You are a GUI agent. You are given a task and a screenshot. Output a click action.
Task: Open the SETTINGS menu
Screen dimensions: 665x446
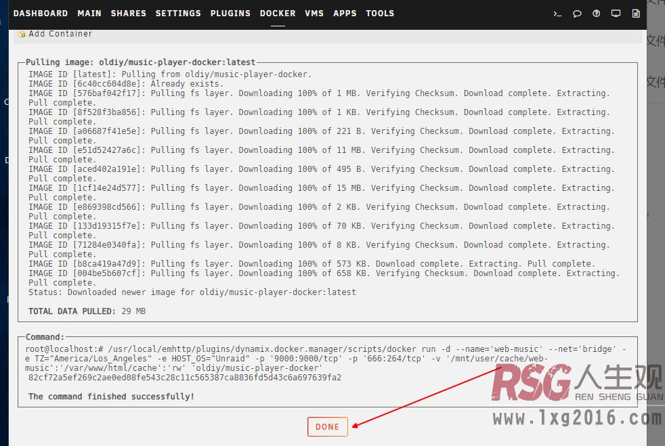coord(178,14)
